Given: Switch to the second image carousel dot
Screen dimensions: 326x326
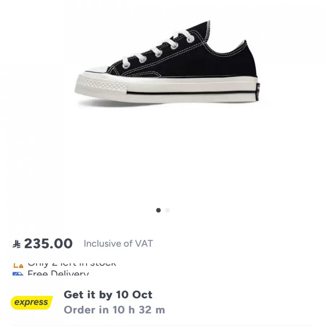Looking at the screenshot, I should [167, 210].
